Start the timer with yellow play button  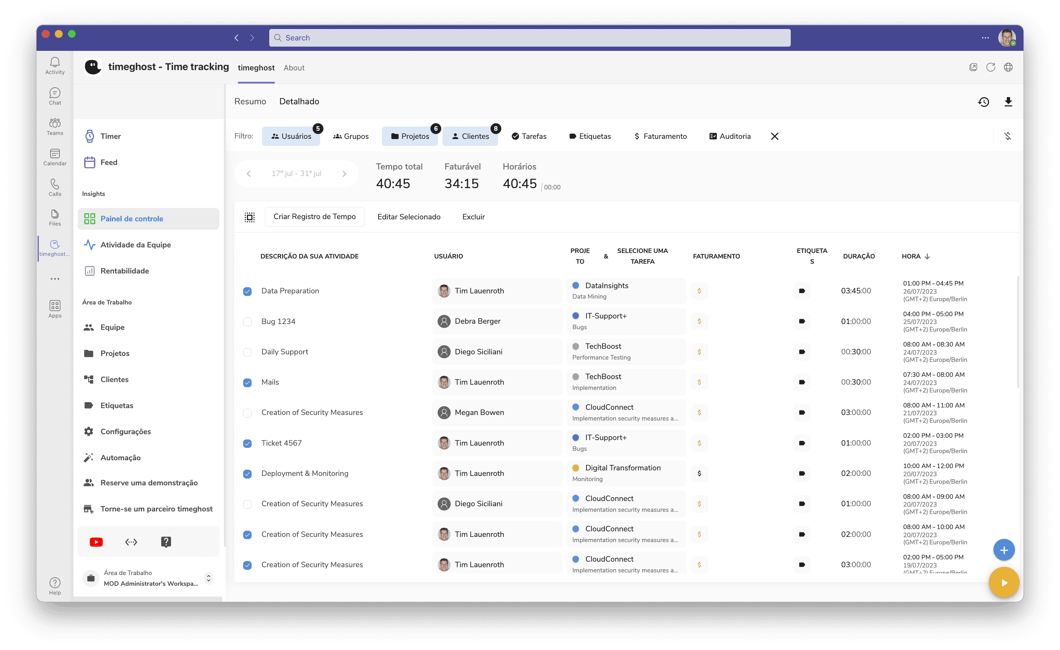(x=1004, y=583)
